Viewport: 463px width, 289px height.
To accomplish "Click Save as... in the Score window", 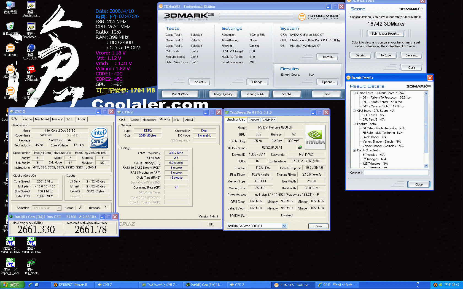I will pos(412,55).
